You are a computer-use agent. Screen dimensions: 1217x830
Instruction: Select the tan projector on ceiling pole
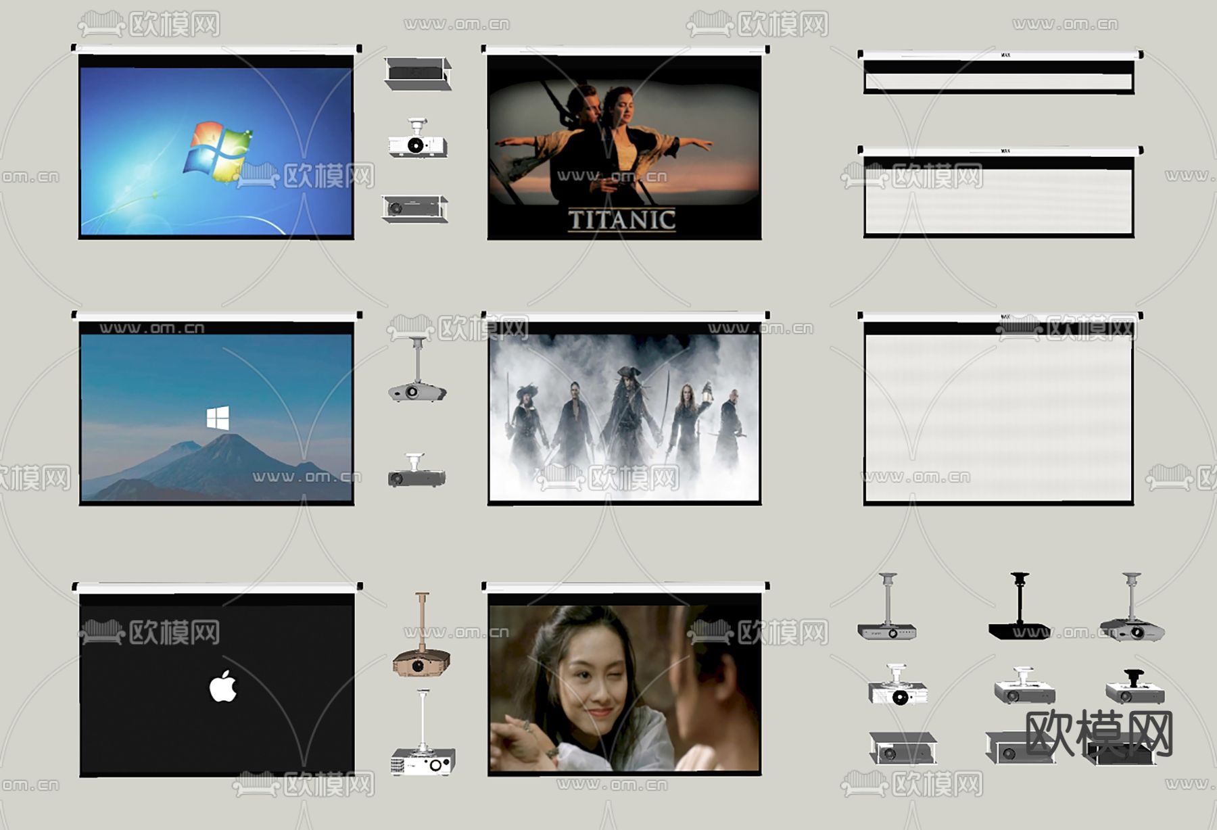tap(421, 634)
